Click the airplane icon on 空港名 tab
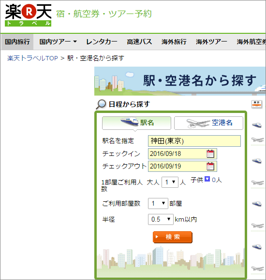Image resolution: width=266 pixels, height=280 pixels. click(198, 123)
